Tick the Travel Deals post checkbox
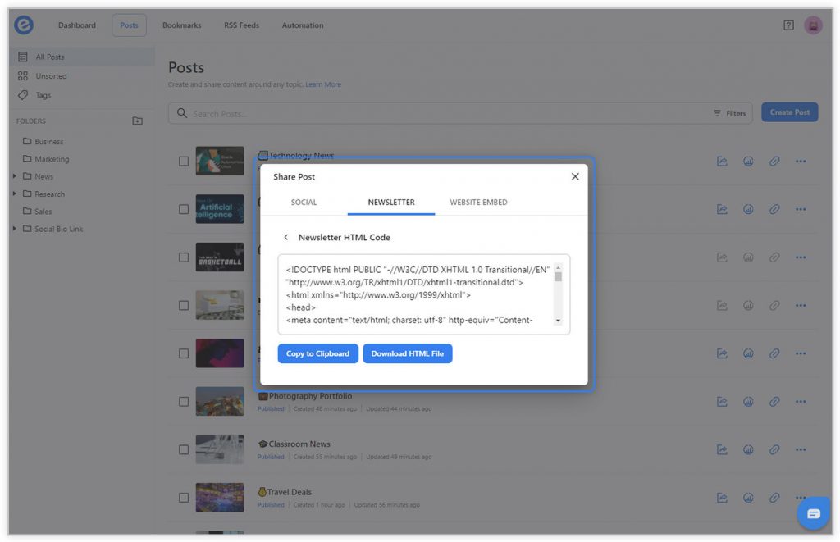This screenshot has height=542, width=840. point(184,498)
